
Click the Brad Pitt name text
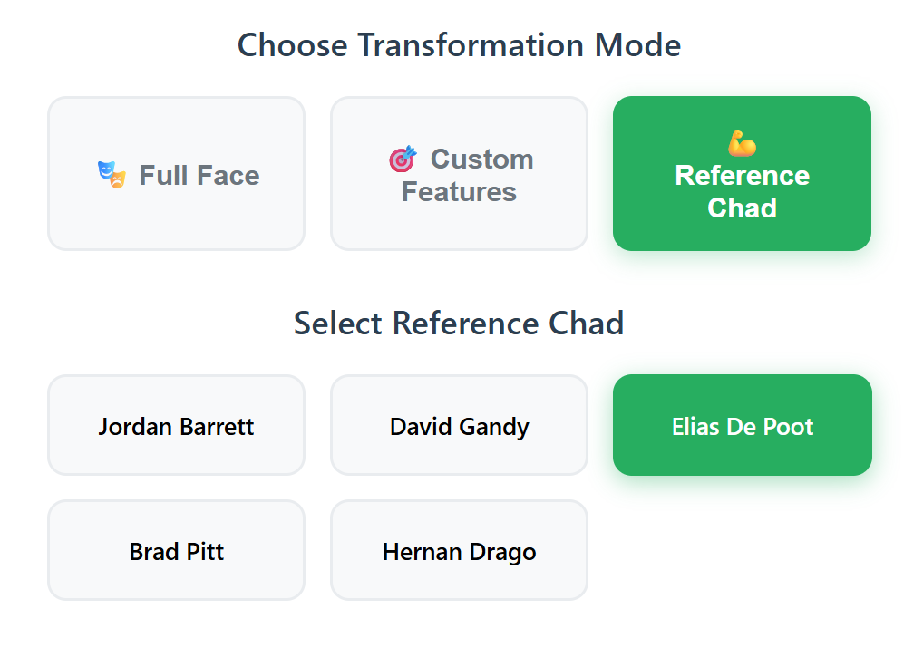[x=177, y=552]
